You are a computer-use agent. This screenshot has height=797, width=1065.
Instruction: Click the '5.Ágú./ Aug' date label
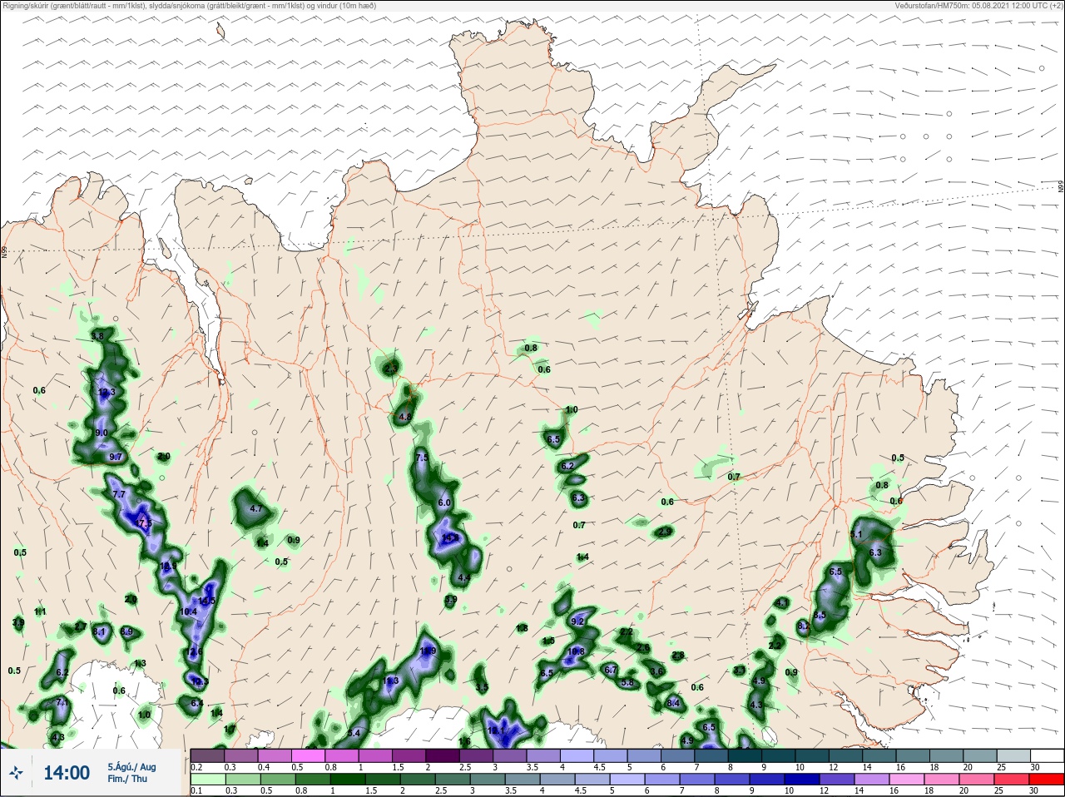pos(131,767)
